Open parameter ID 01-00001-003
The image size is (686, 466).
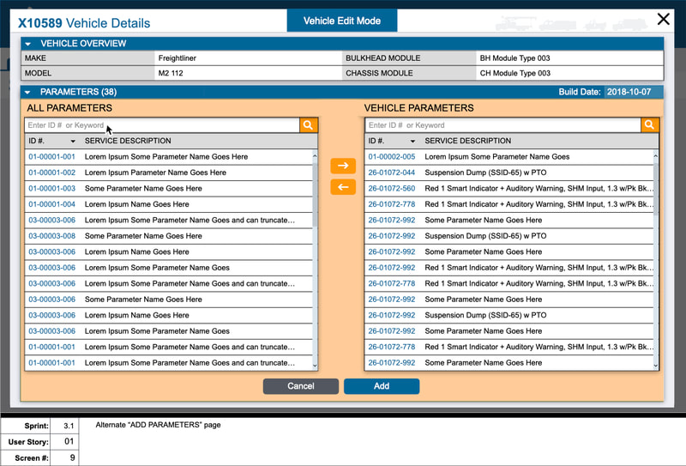pos(52,188)
